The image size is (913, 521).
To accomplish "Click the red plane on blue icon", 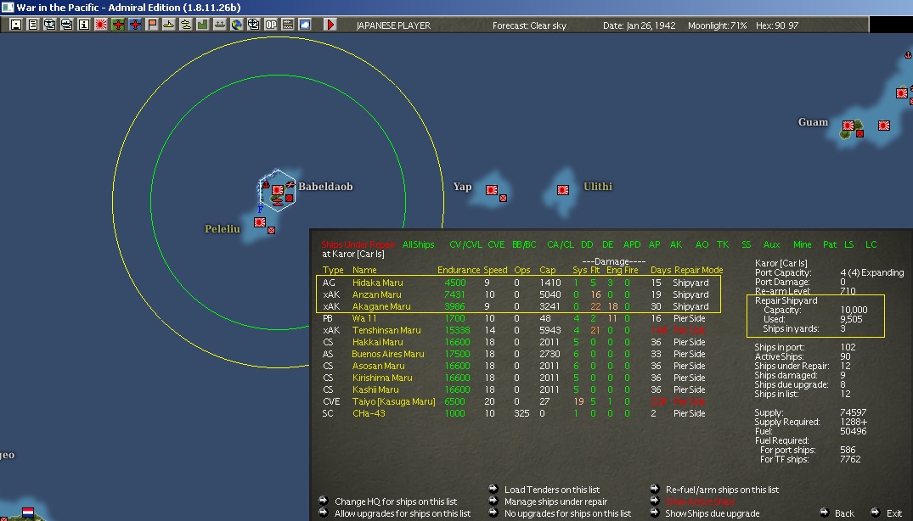I will click(x=135, y=25).
